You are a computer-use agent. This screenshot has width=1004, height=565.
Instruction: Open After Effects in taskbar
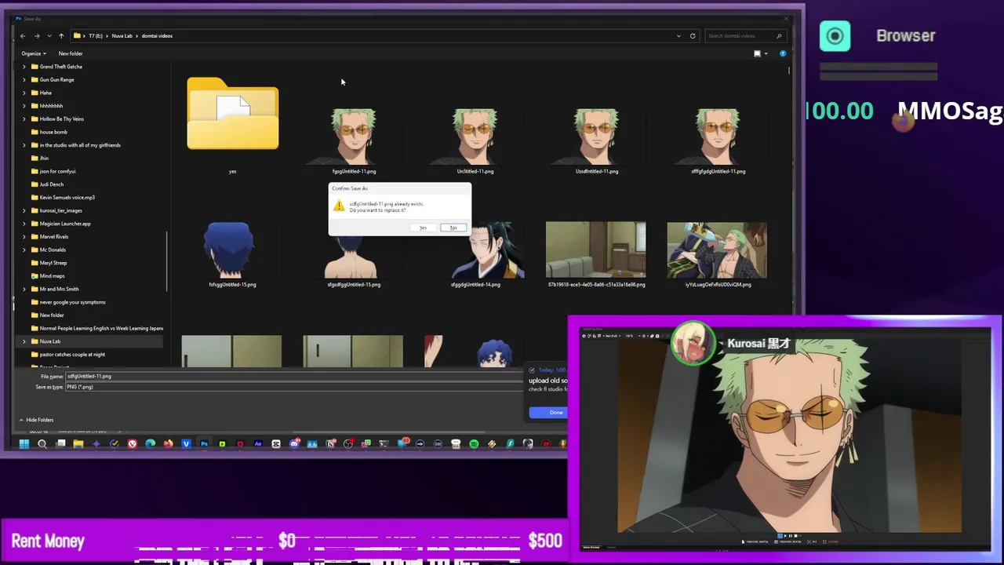pos(258,444)
